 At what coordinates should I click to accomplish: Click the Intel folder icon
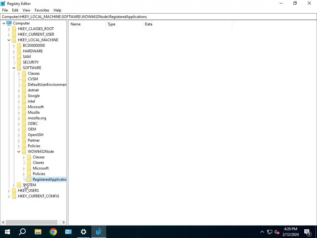tap(24, 101)
